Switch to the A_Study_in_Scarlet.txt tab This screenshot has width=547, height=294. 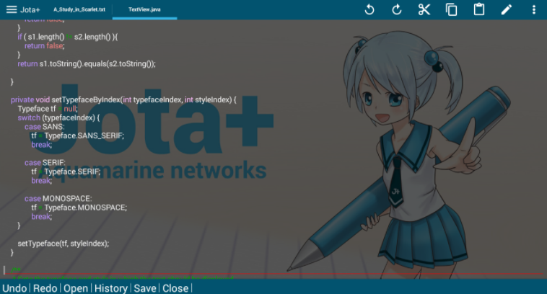click(x=79, y=10)
